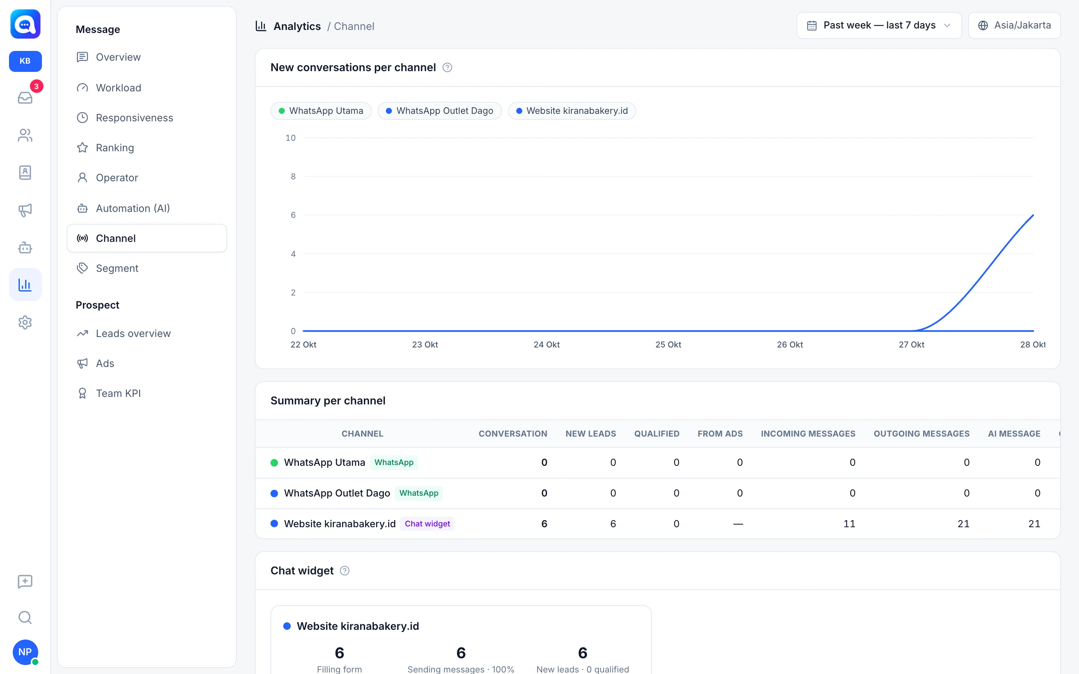Open Ranking analytics page
Screen dimensions: 1079x674
click(147, 148)
